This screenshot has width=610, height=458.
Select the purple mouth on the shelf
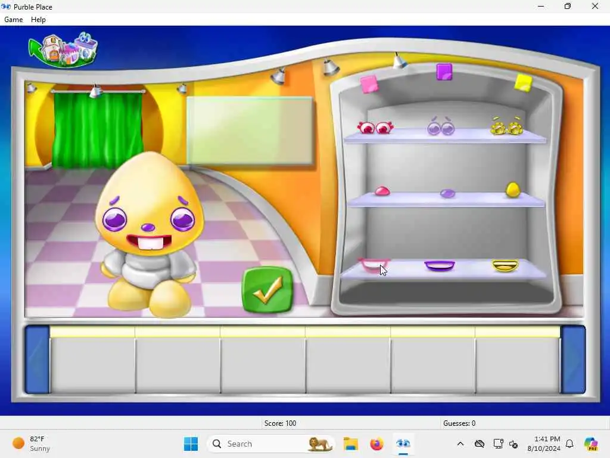(x=440, y=265)
